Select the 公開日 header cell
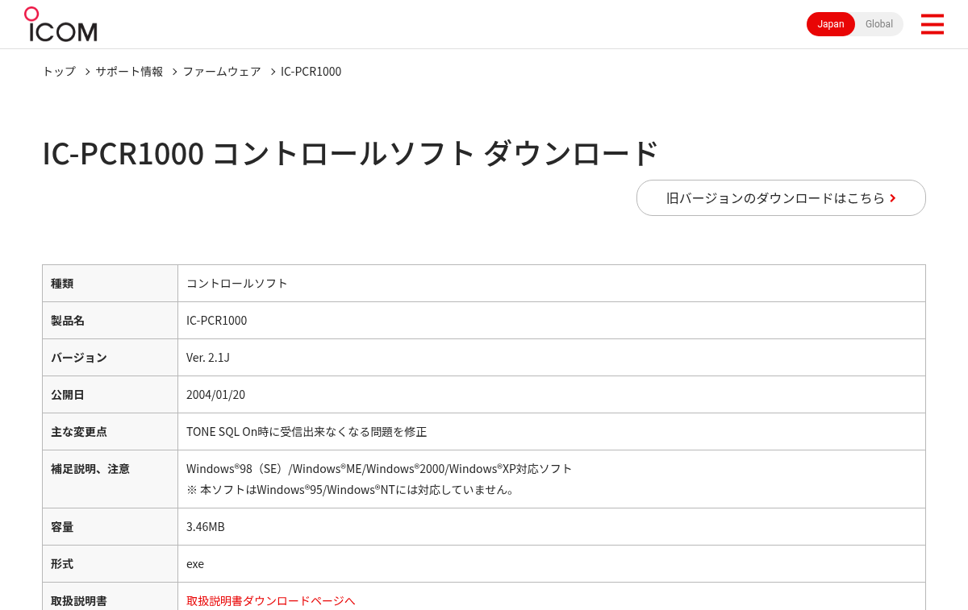968x610 pixels. [x=110, y=394]
